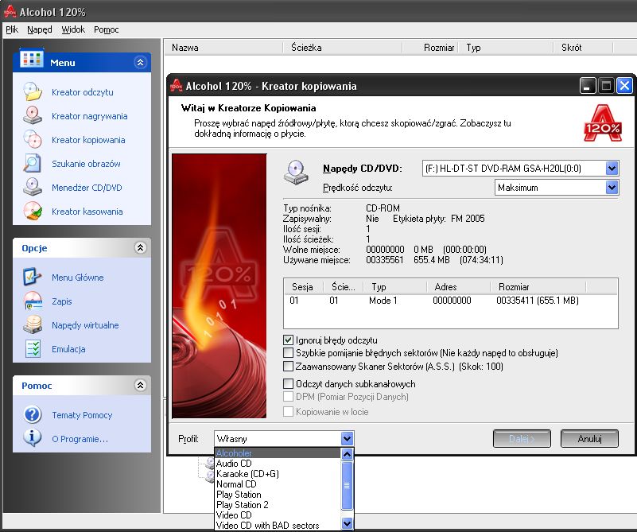Screen dimensions: 637x532
Task: Click the Nazwa column header
Action: click(223, 48)
